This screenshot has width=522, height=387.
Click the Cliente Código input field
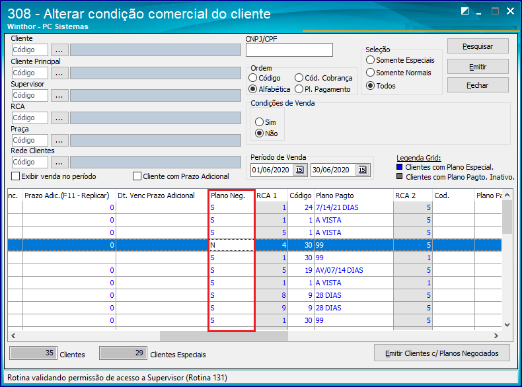click(x=30, y=50)
